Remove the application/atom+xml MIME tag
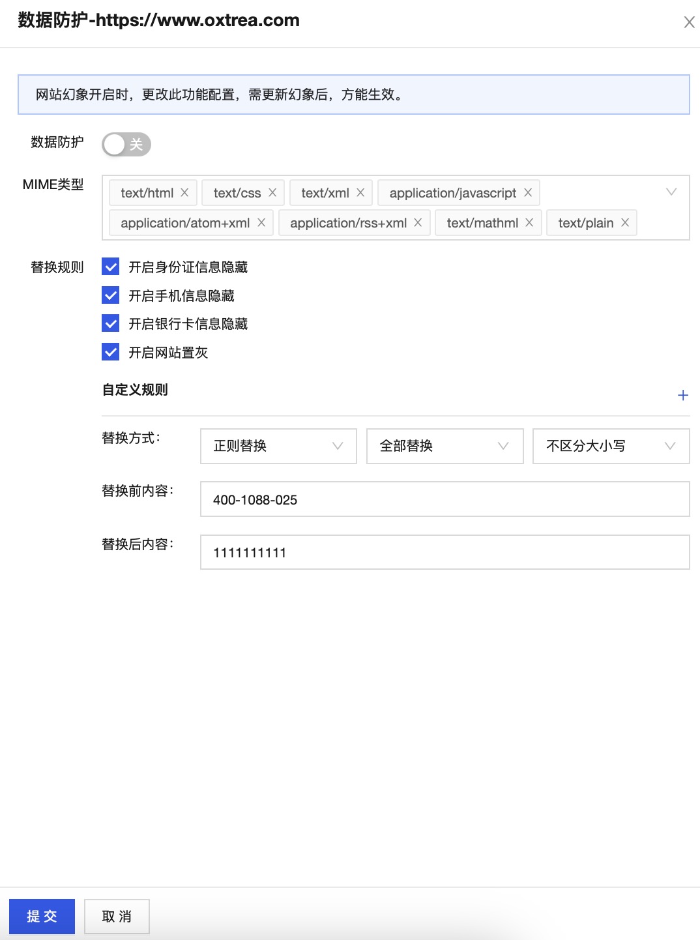 pos(261,223)
